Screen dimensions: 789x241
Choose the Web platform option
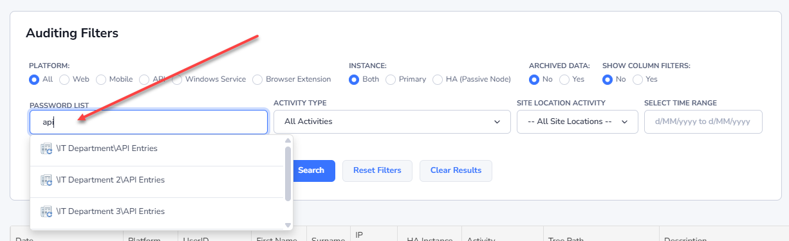[64, 80]
